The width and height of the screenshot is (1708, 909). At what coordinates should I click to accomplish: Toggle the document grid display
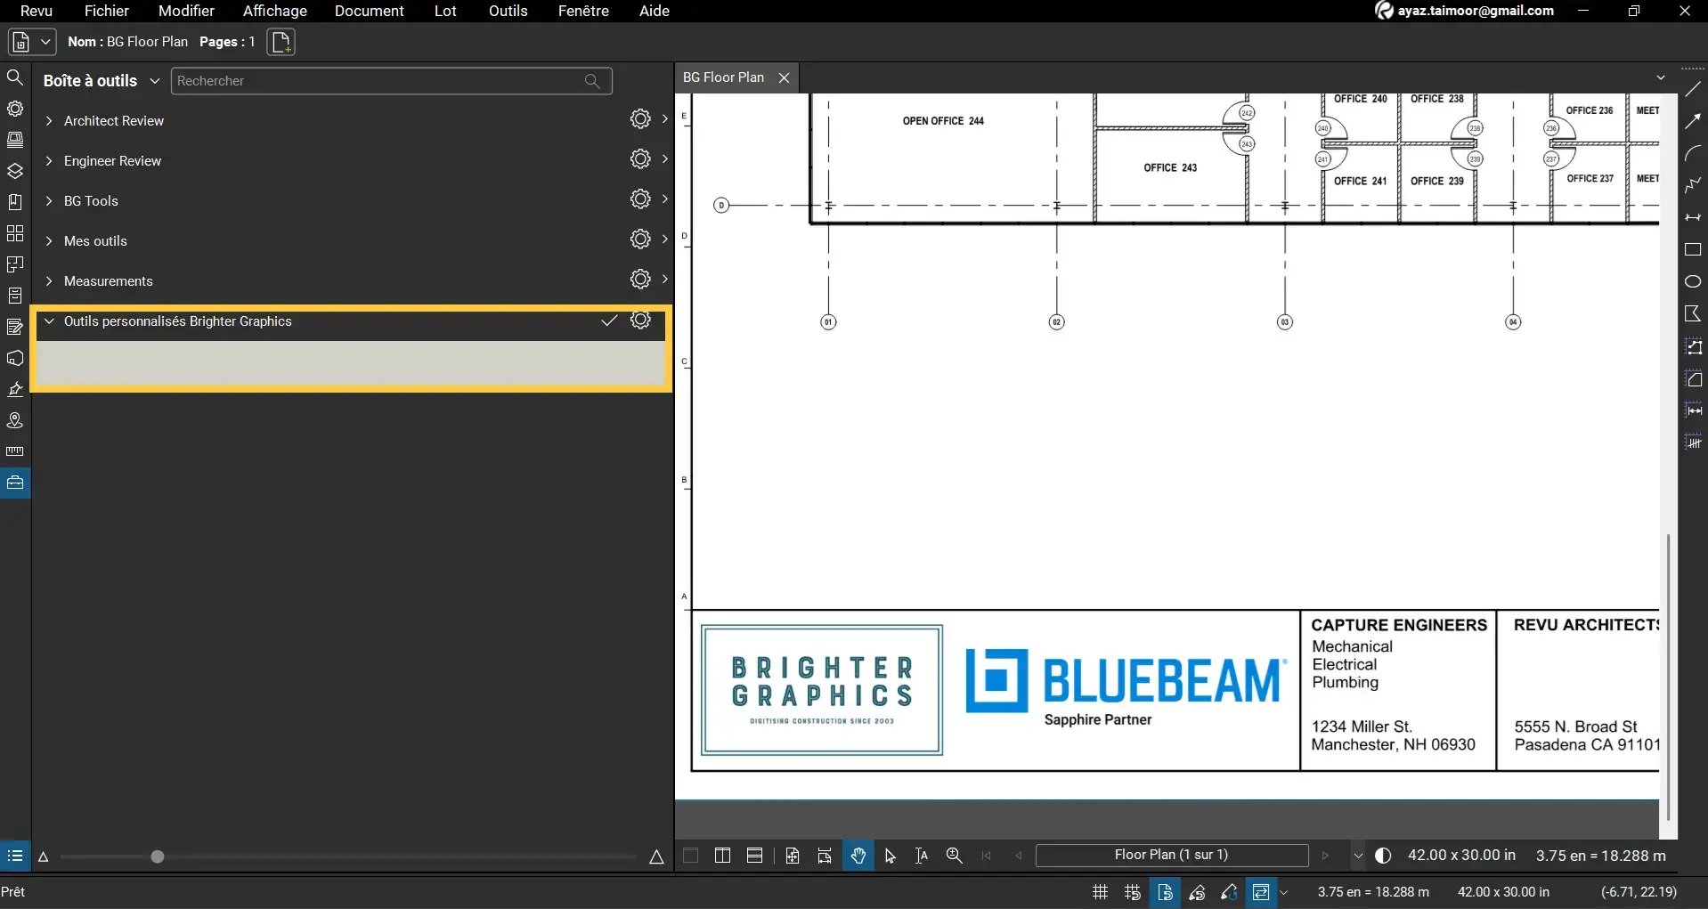[1100, 892]
